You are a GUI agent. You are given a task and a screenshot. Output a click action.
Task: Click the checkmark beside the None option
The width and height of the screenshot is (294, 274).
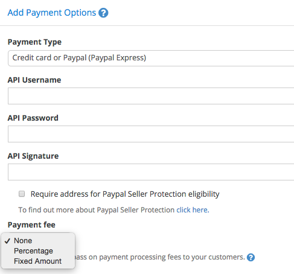click(7, 241)
